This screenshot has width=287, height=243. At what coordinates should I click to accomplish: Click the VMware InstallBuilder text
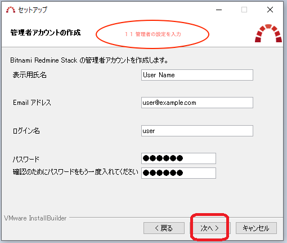[x=35, y=218]
